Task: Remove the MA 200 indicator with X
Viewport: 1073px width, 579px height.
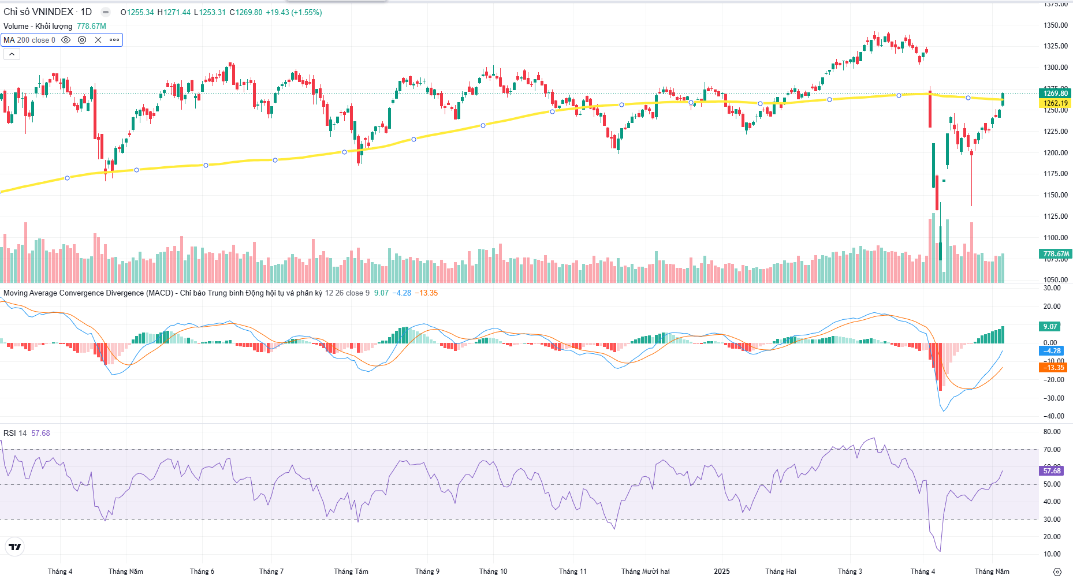Action: click(x=98, y=40)
